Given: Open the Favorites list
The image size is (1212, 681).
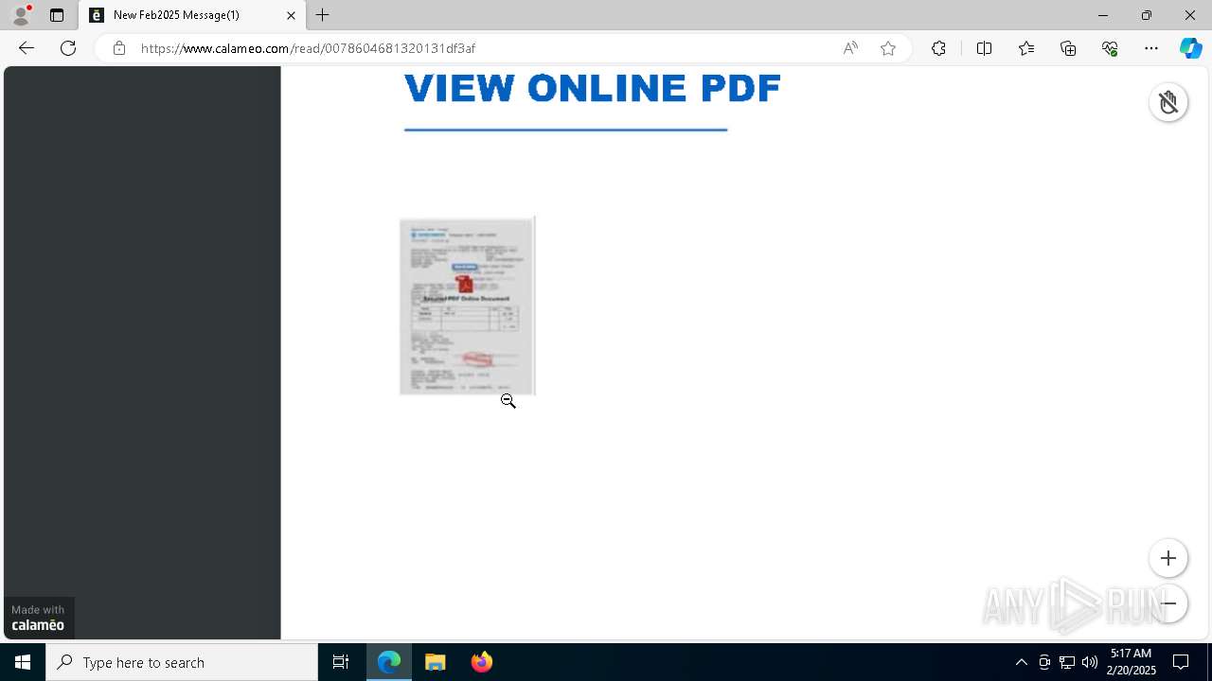Looking at the screenshot, I should click(1026, 48).
